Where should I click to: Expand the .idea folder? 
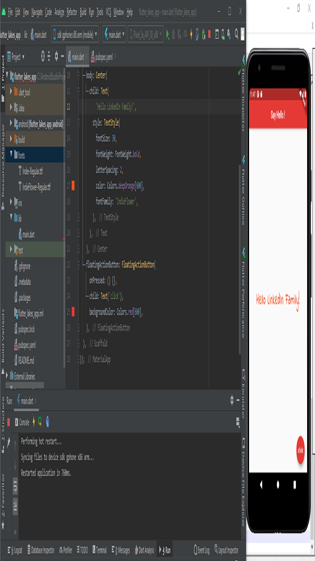pos(11,107)
